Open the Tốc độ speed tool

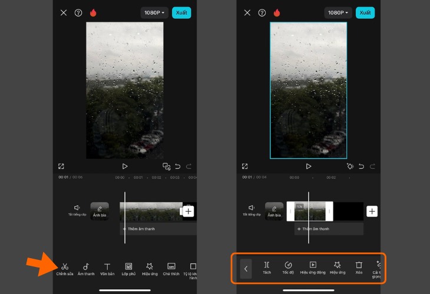(x=288, y=266)
